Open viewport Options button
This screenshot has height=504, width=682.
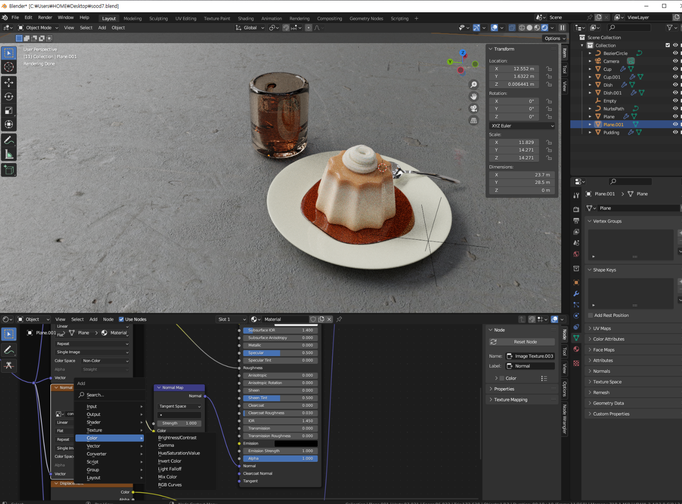[554, 39]
